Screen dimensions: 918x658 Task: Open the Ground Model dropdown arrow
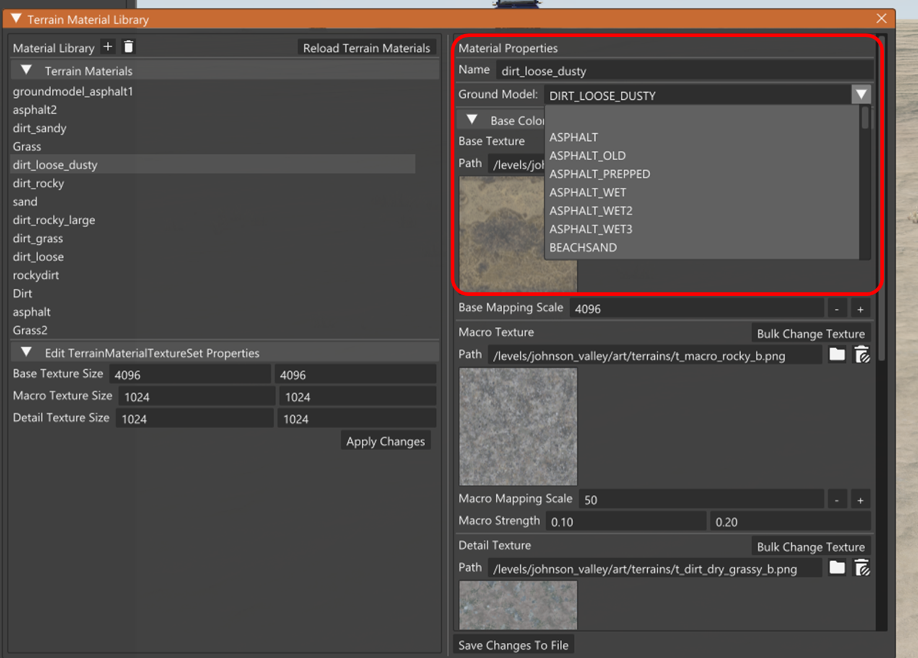[x=861, y=95]
